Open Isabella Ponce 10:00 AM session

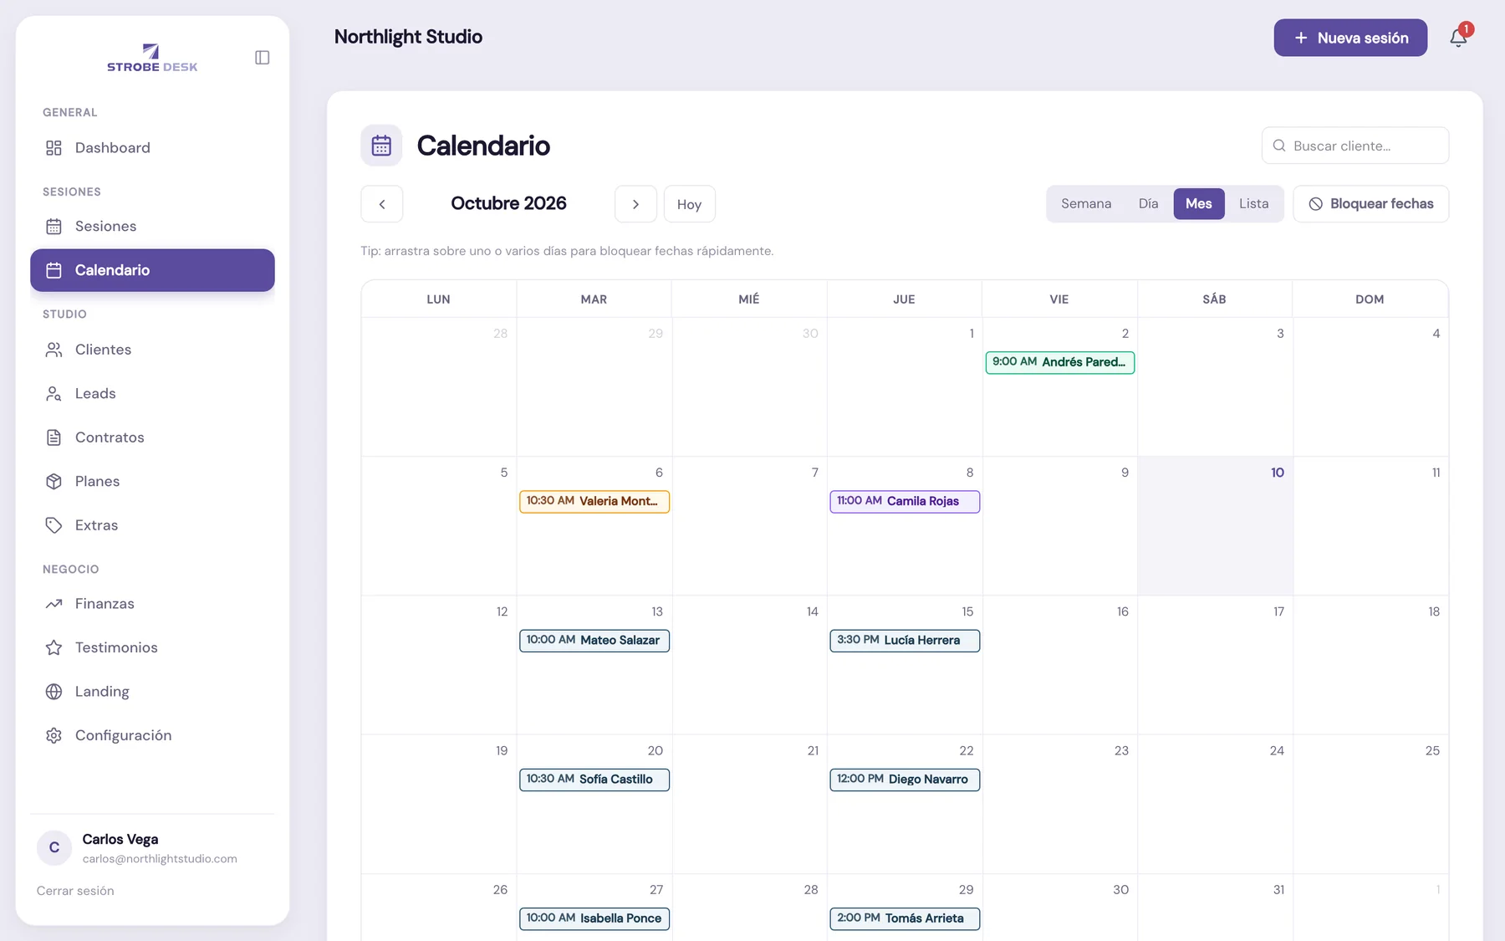pyautogui.click(x=594, y=918)
